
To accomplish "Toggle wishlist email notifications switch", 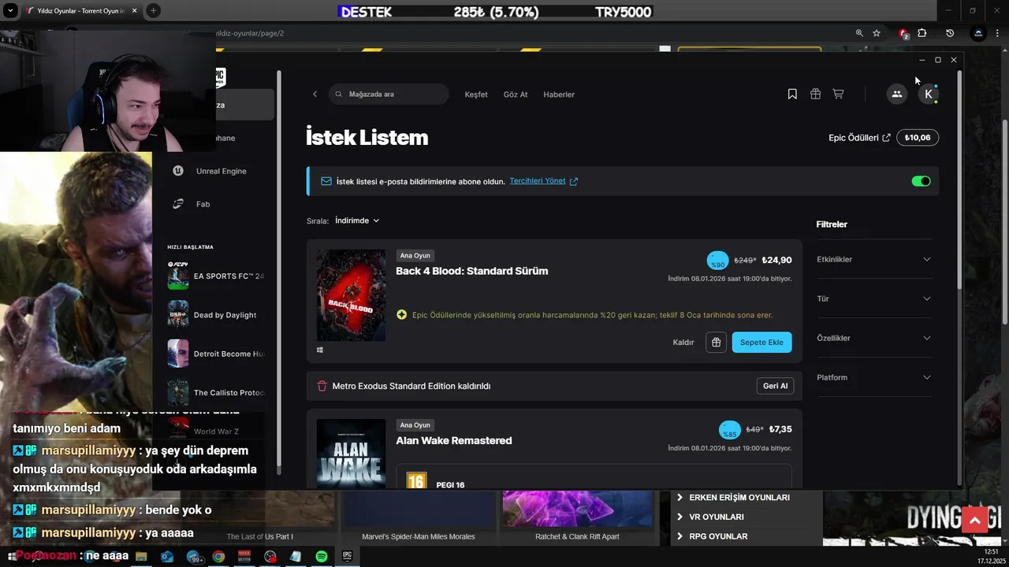I will [921, 181].
